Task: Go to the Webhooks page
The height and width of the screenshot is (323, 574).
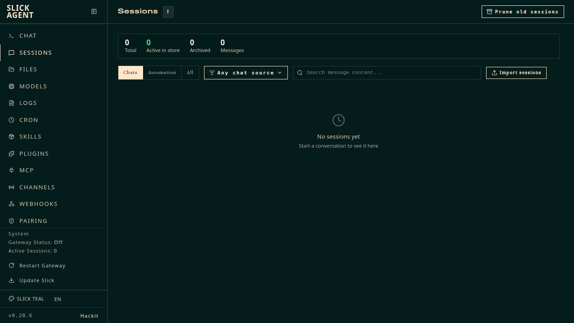Action: 54,204
